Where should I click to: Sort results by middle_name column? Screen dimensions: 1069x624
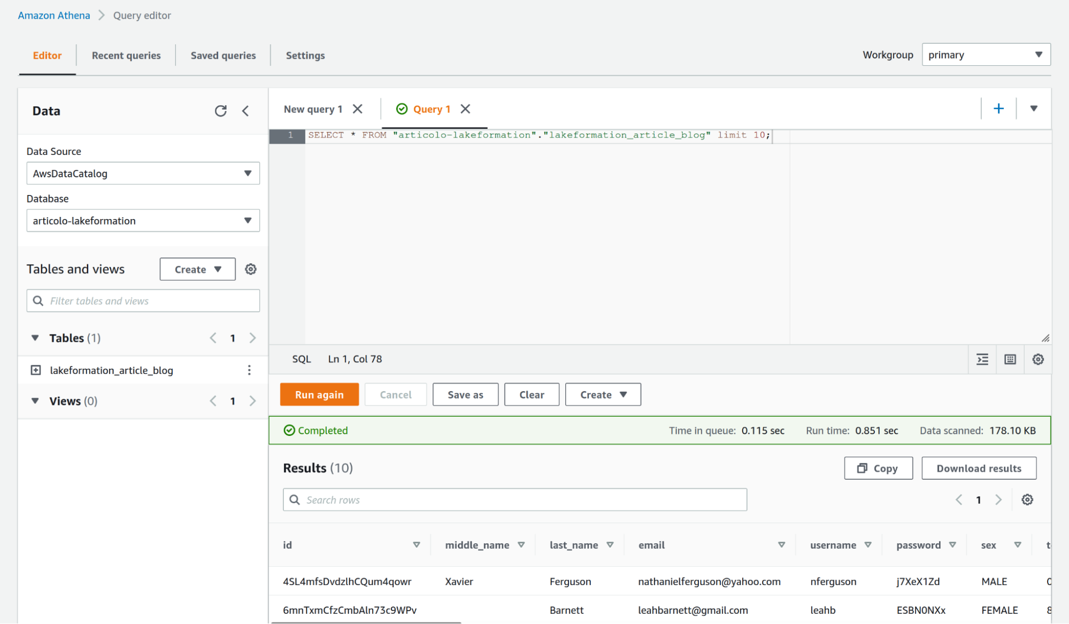521,545
